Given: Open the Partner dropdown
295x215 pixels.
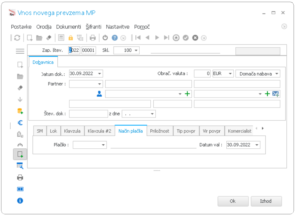Looking at the screenshot, I should coord(100,84).
